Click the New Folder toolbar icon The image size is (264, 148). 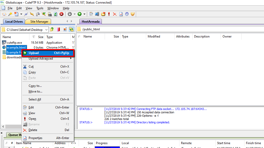point(103,14)
